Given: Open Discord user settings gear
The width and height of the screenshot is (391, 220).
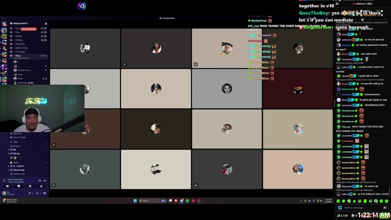Looking at the screenshot, I should coord(45,193).
